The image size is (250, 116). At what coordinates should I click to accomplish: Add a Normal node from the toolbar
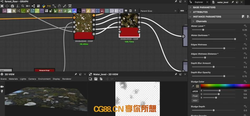pos(74,11)
